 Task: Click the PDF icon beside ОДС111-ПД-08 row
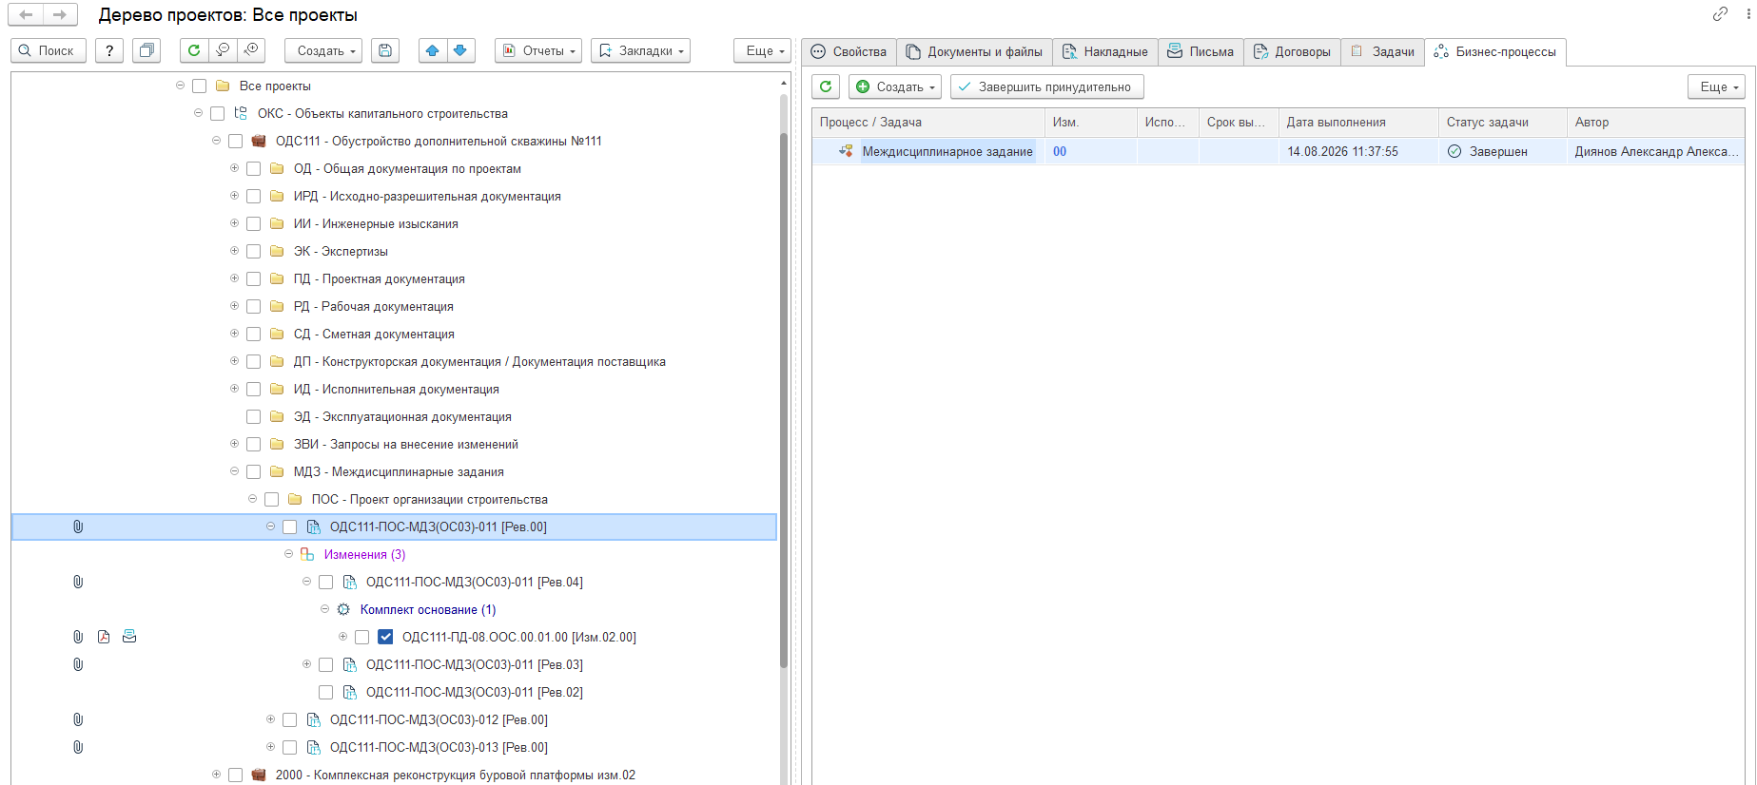pyautogui.click(x=104, y=637)
